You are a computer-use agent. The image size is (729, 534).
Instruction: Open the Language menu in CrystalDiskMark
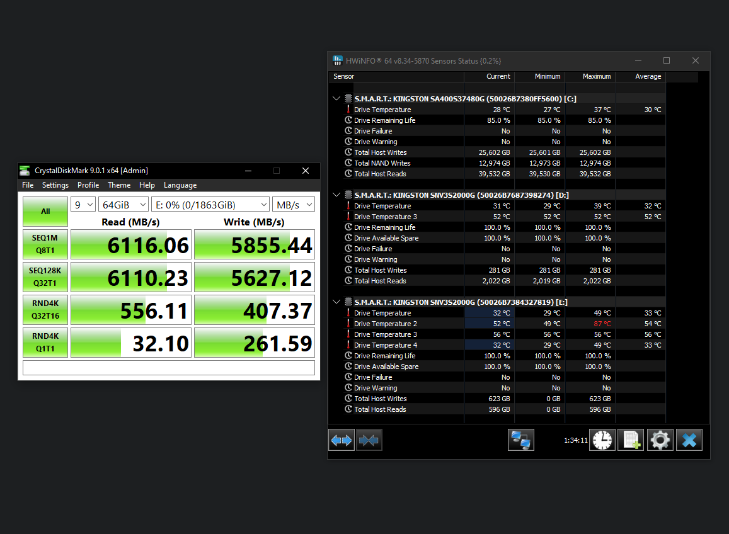tap(180, 185)
